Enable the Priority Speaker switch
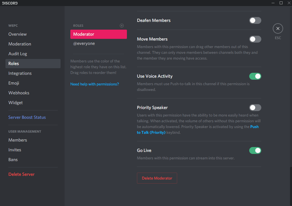Viewport: 292px width, 206px height. 255,108
